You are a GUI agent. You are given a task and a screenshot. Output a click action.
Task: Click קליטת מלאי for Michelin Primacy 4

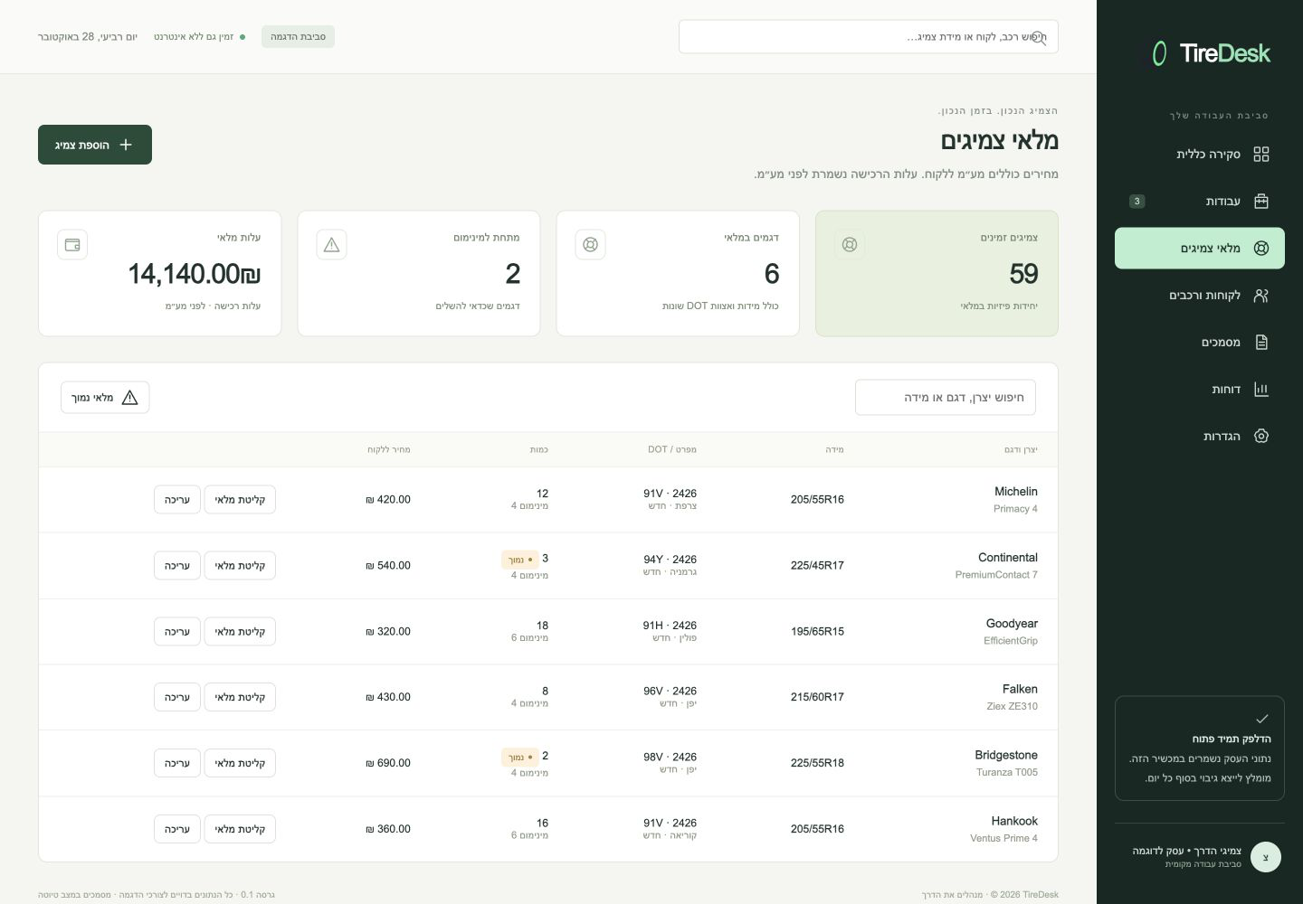240,499
